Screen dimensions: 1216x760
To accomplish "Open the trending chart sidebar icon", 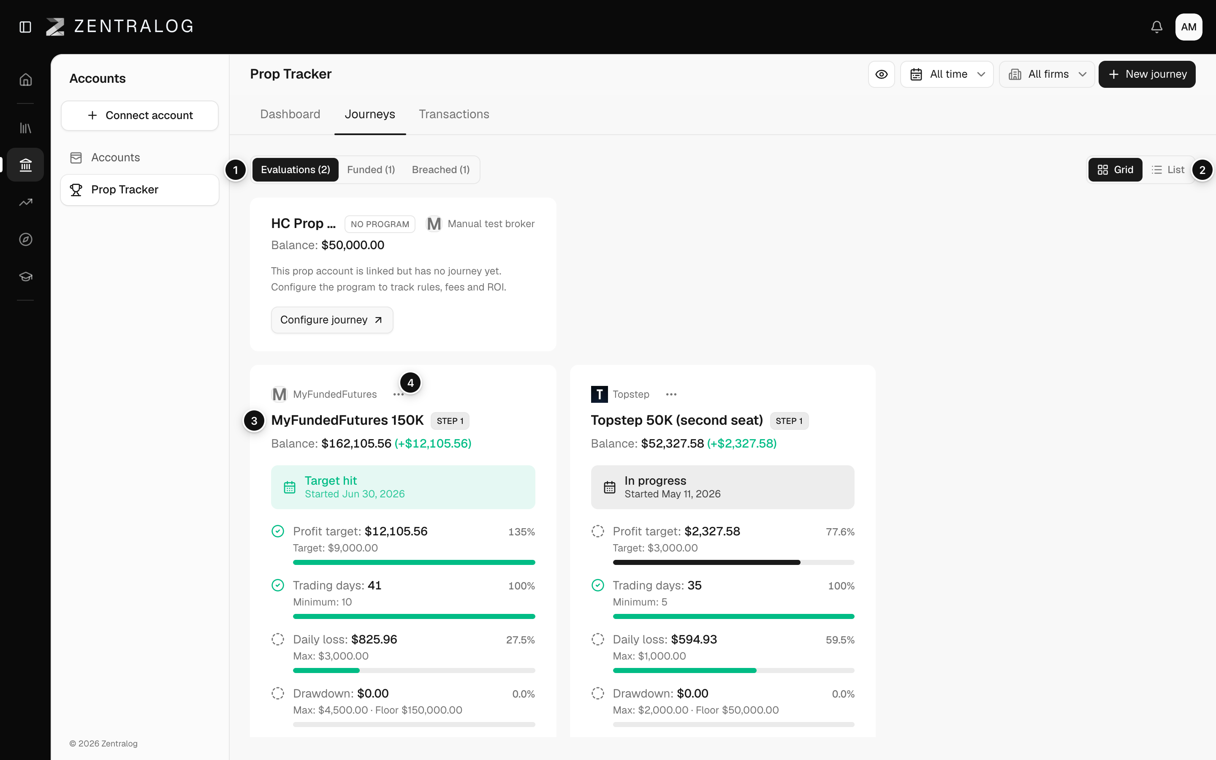I will [26, 202].
